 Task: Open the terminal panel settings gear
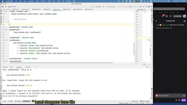point(147,67)
